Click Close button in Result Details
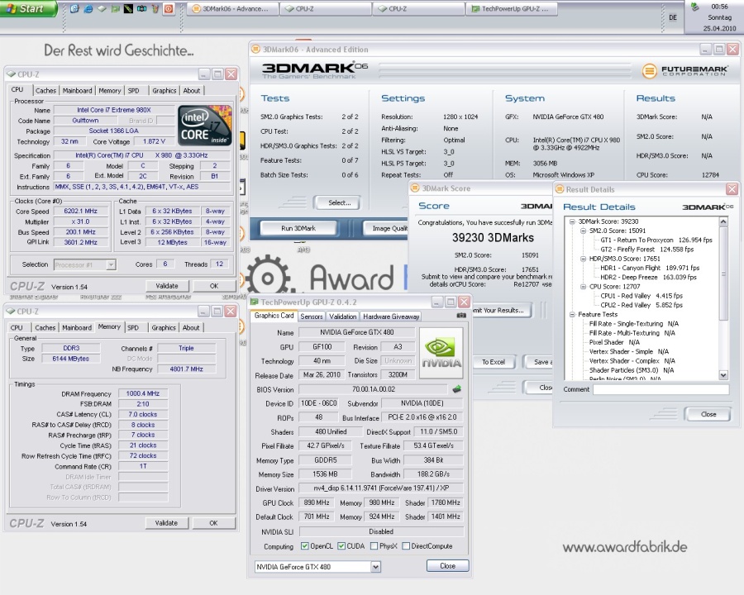The height and width of the screenshot is (595, 744). click(708, 414)
